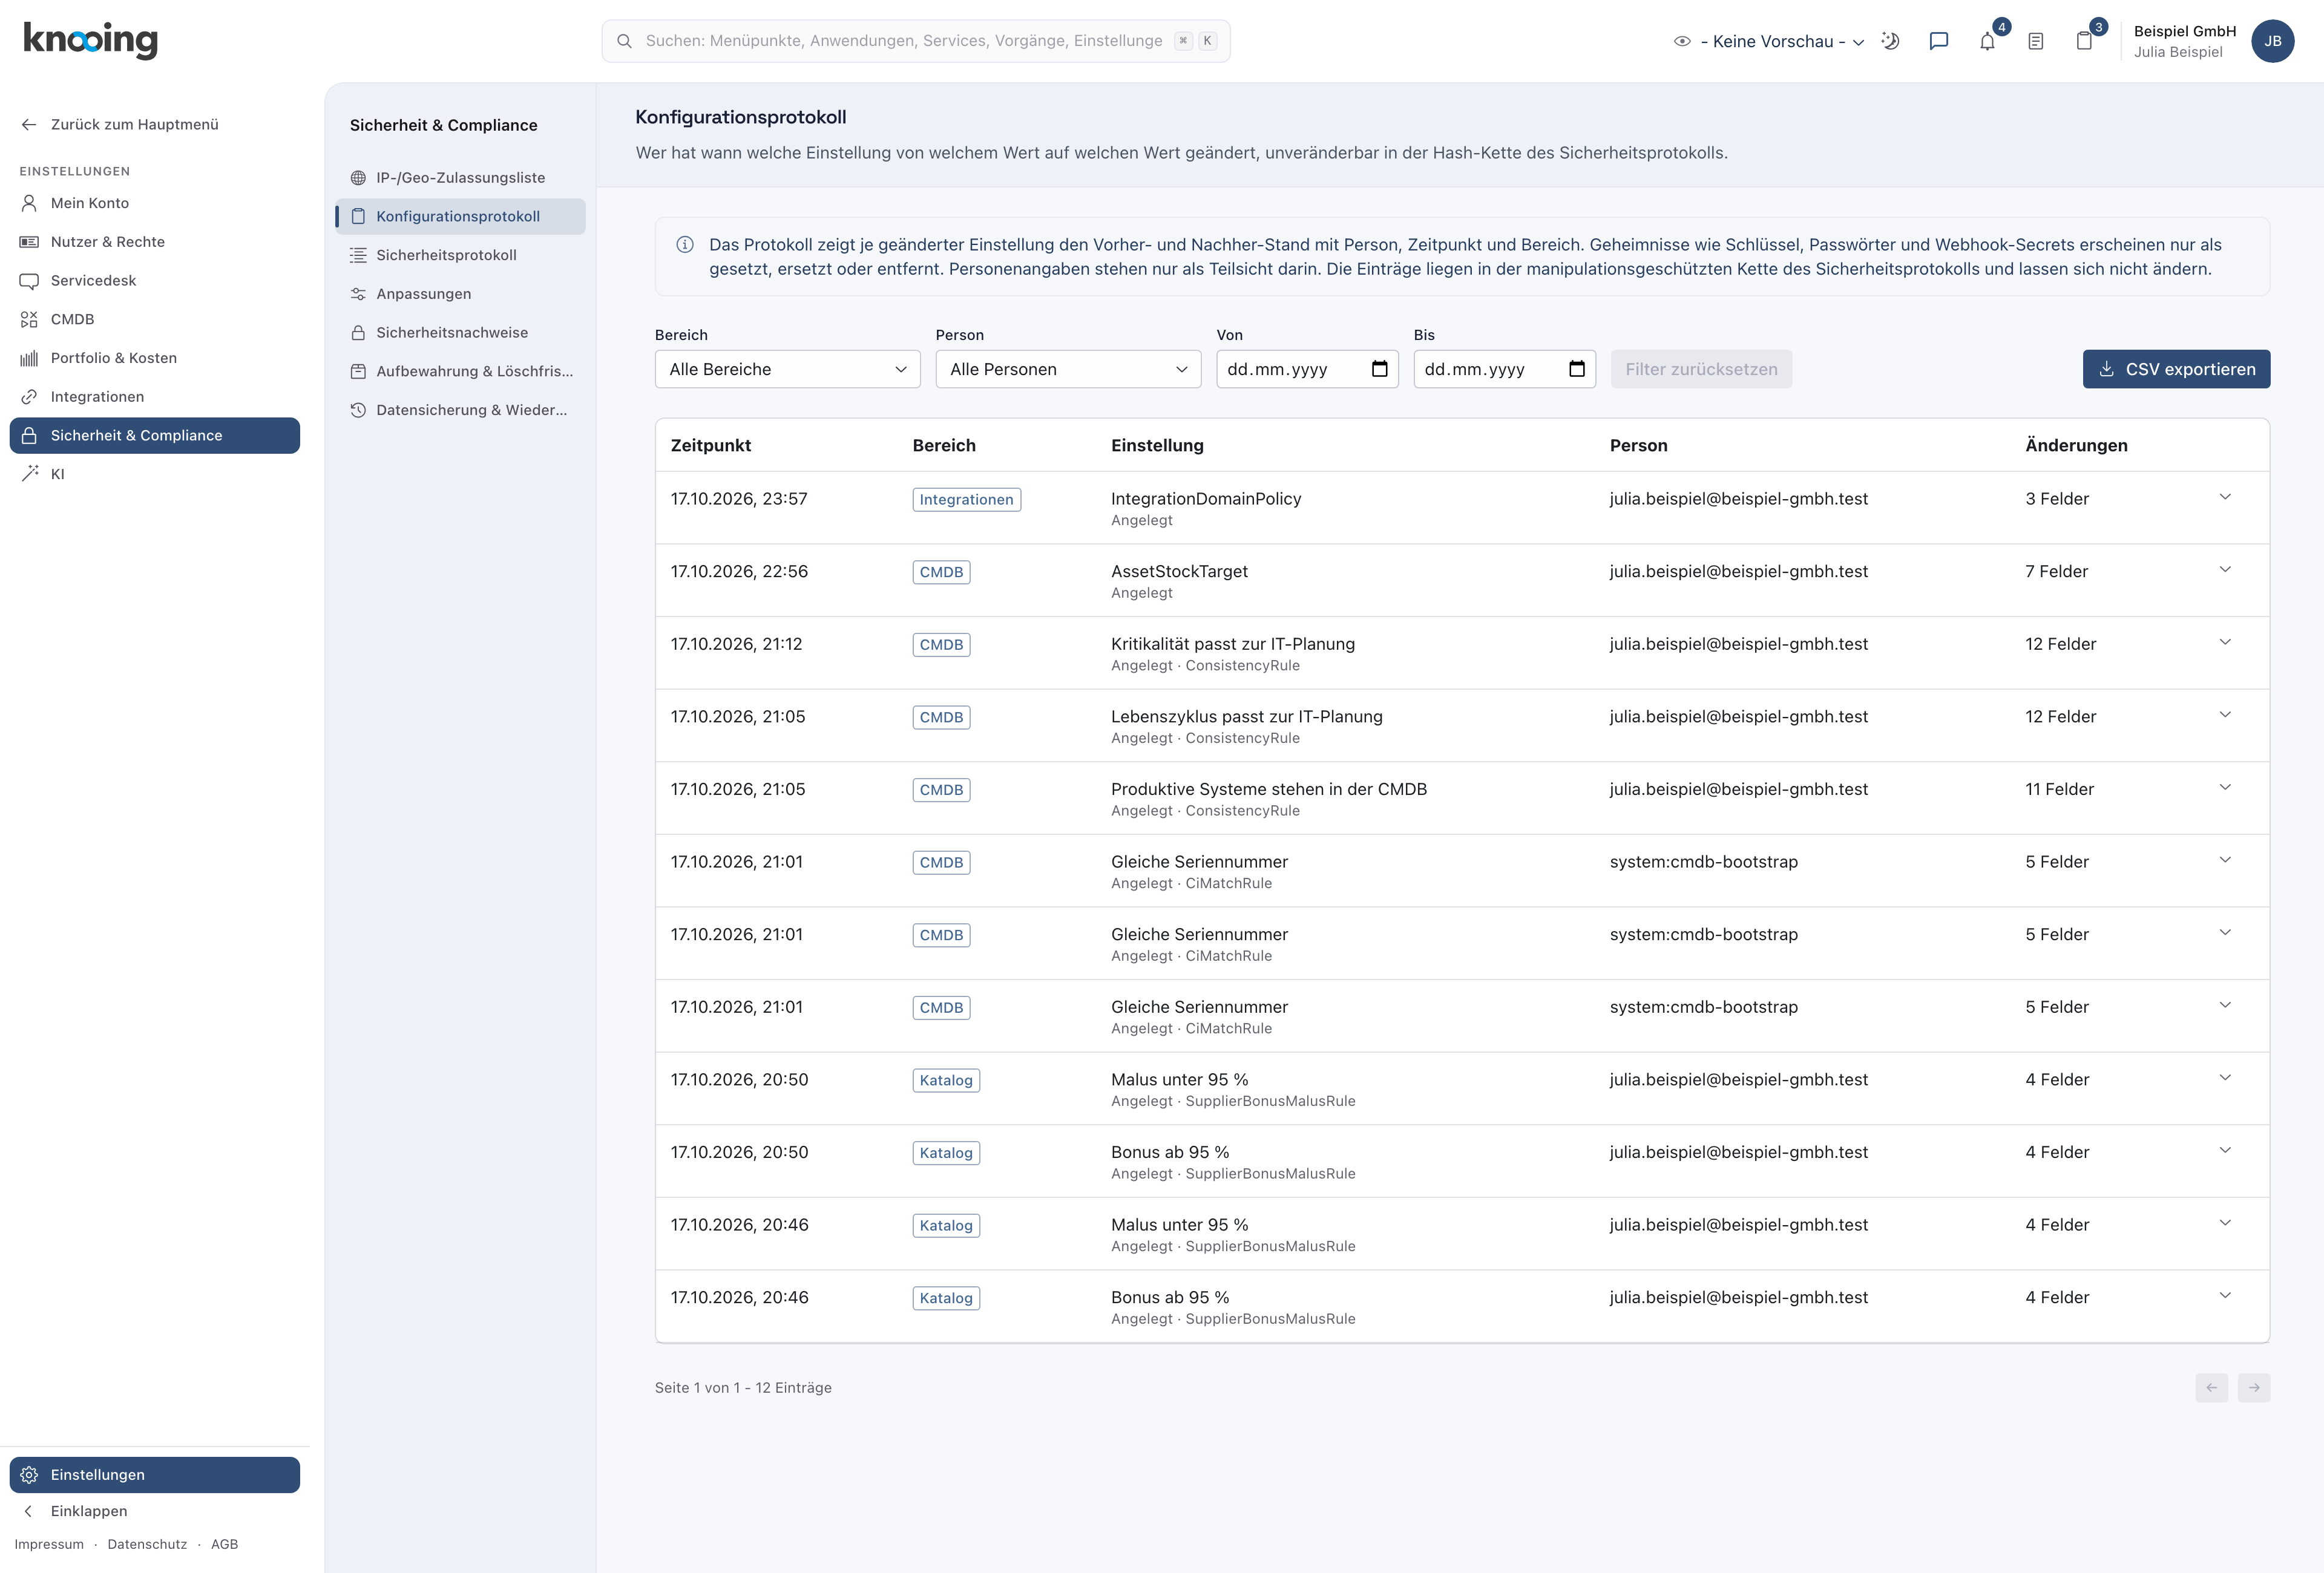Click the JB user avatar
Screen dimensions: 2324x1573
[2272, 41]
